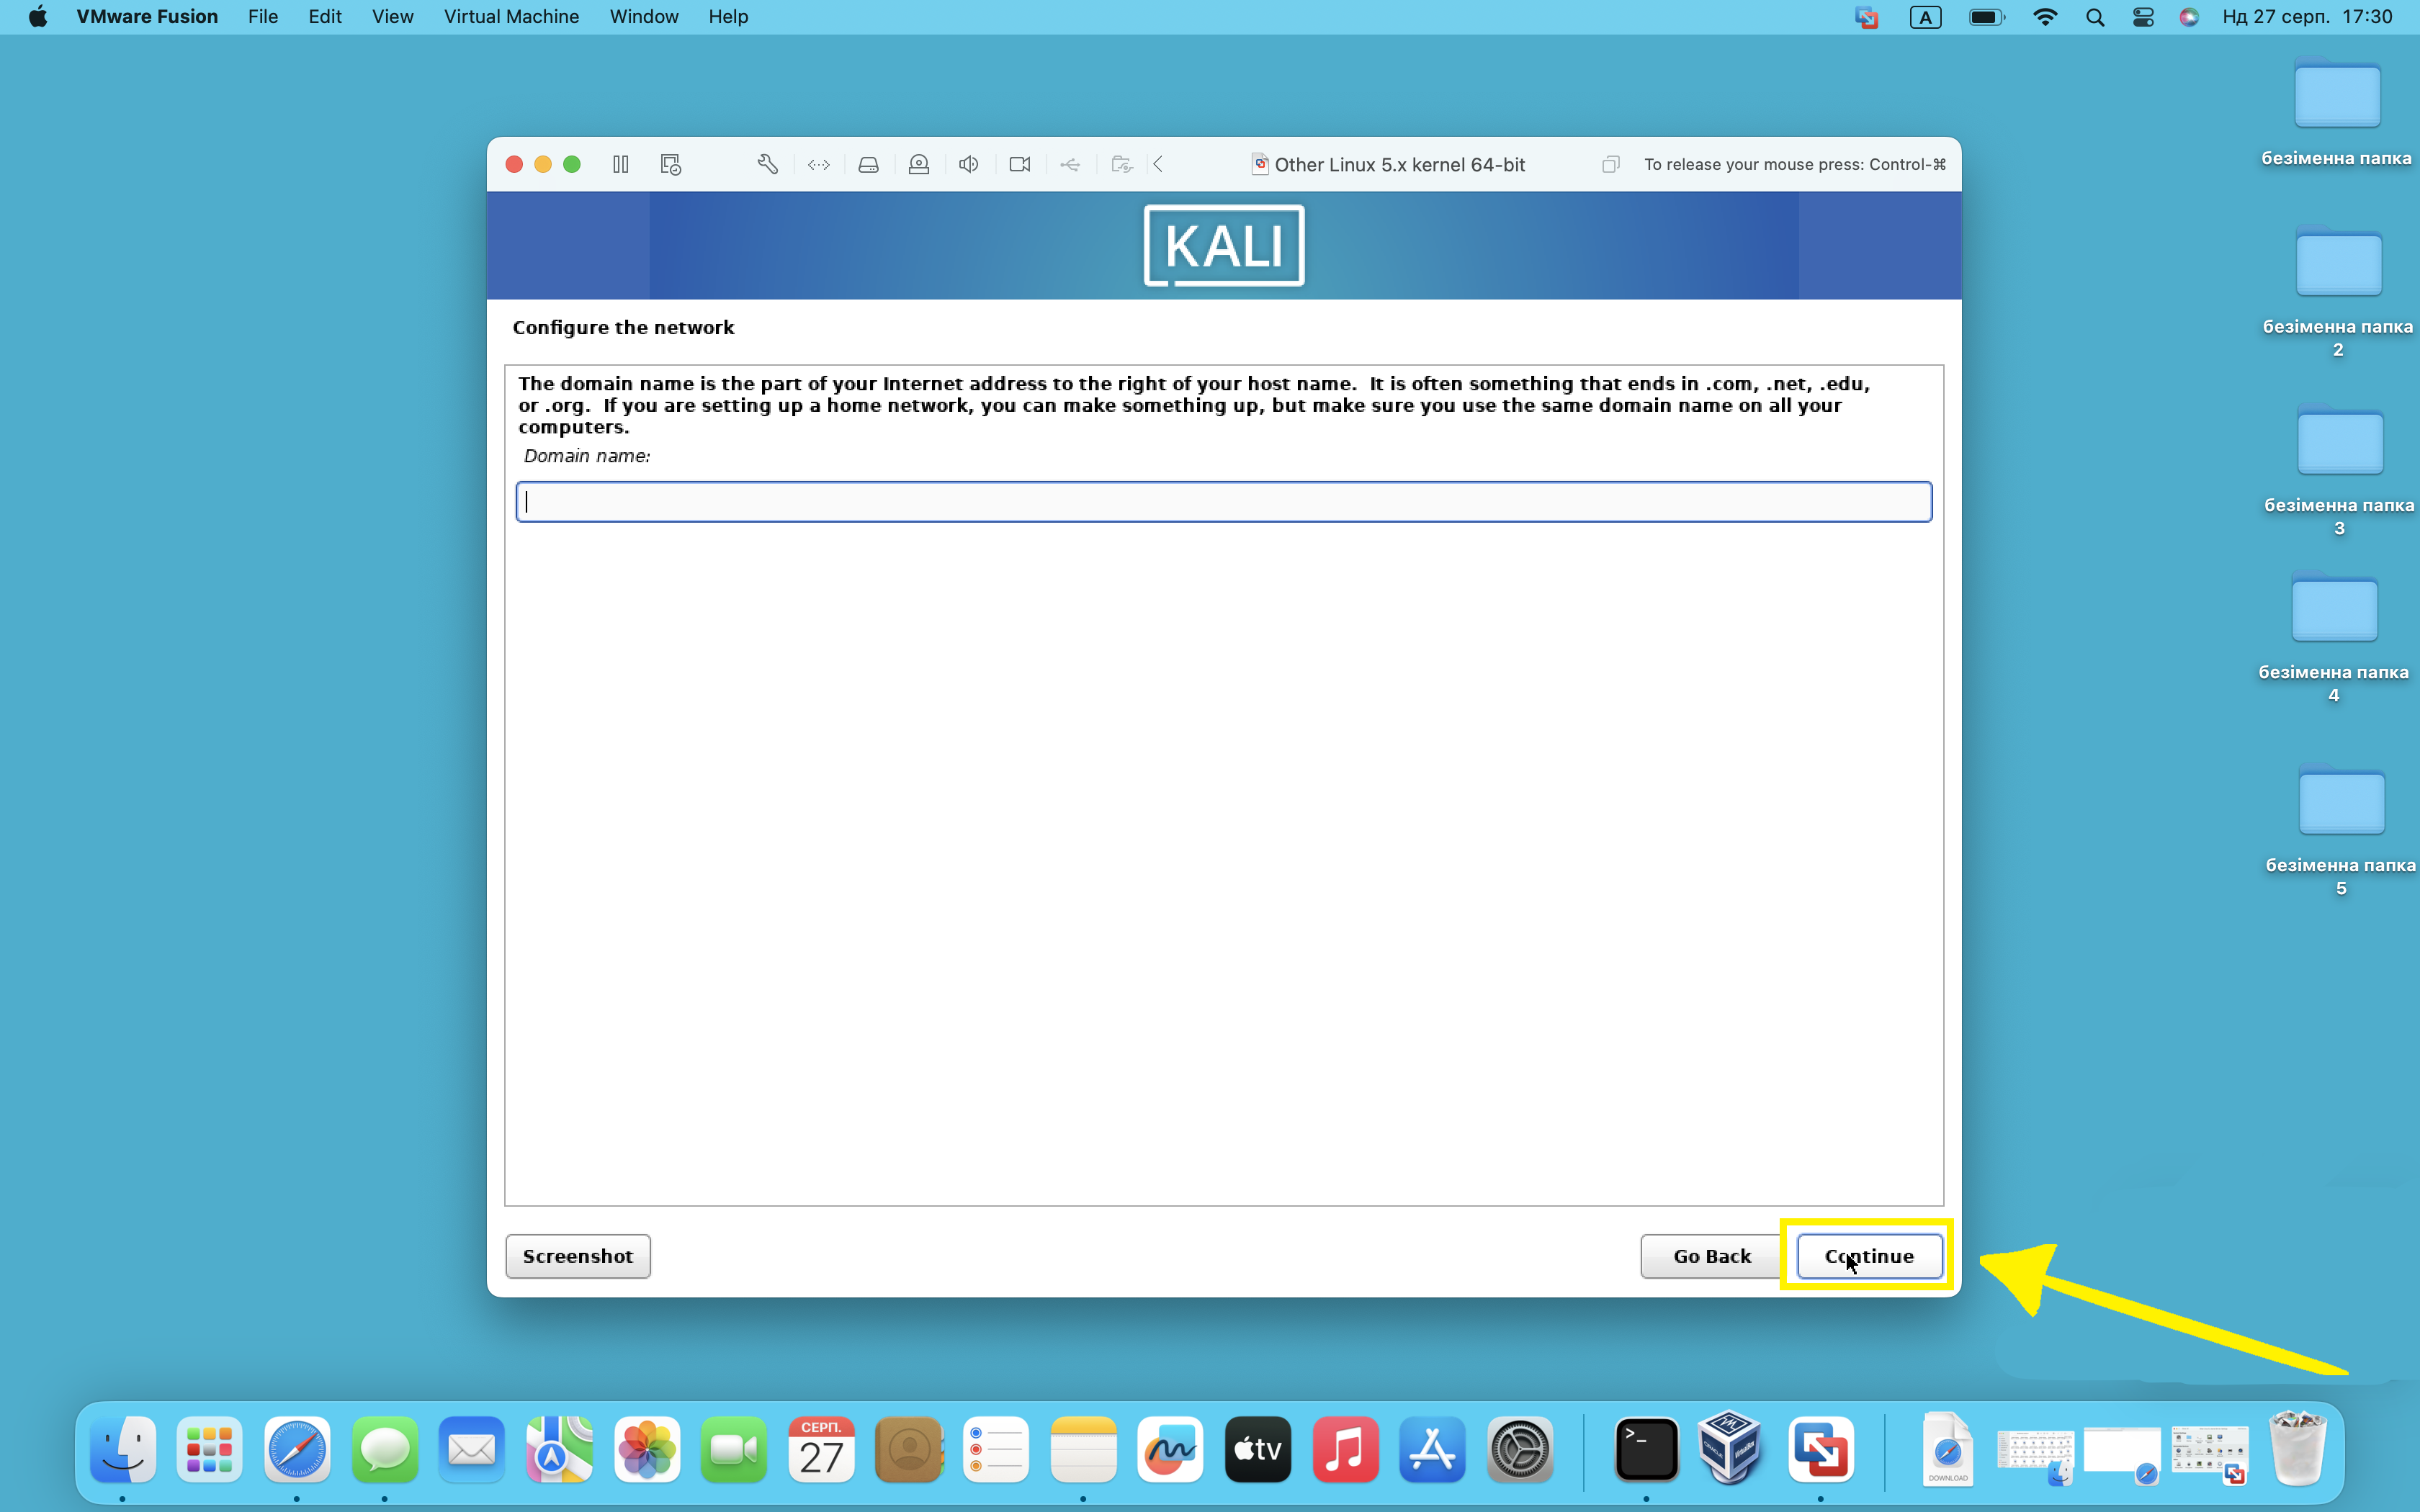Open Freeform from the Dock
Image resolution: width=2420 pixels, height=1512 pixels.
(1171, 1449)
